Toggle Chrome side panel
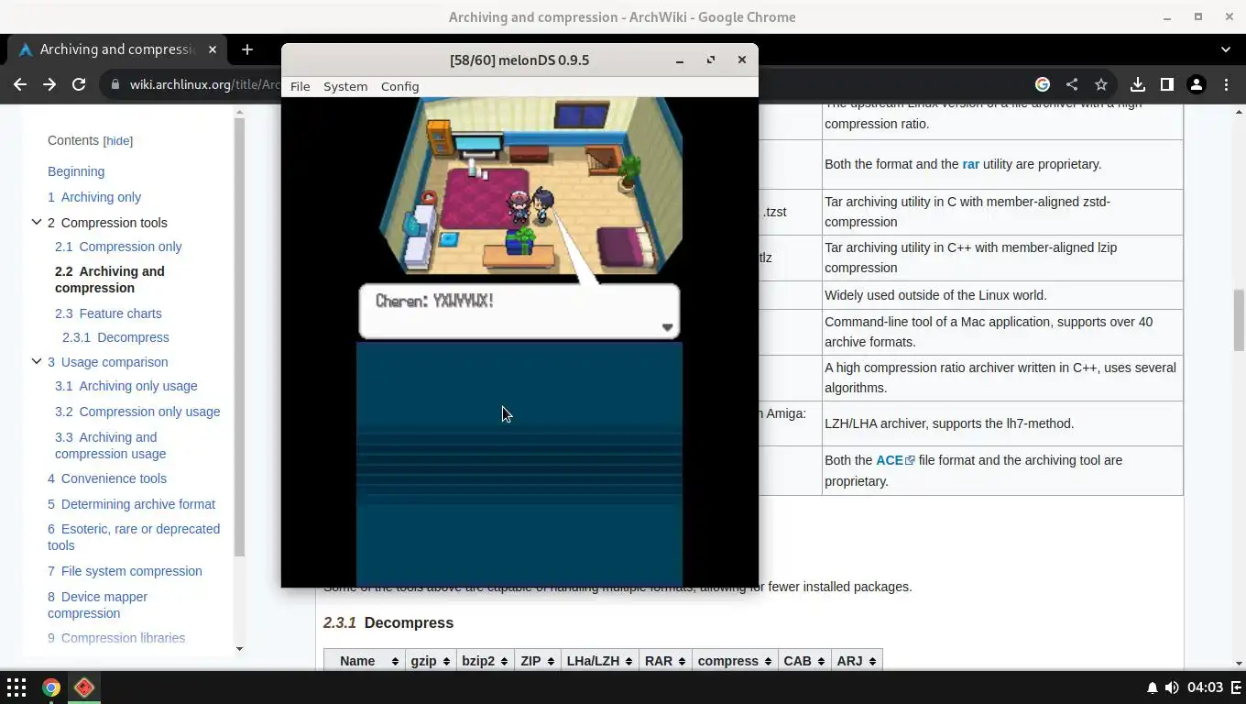The height and width of the screenshot is (704, 1246). click(x=1167, y=84)
